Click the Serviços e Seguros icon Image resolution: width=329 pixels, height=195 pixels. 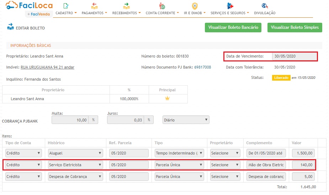click(230, 6)
